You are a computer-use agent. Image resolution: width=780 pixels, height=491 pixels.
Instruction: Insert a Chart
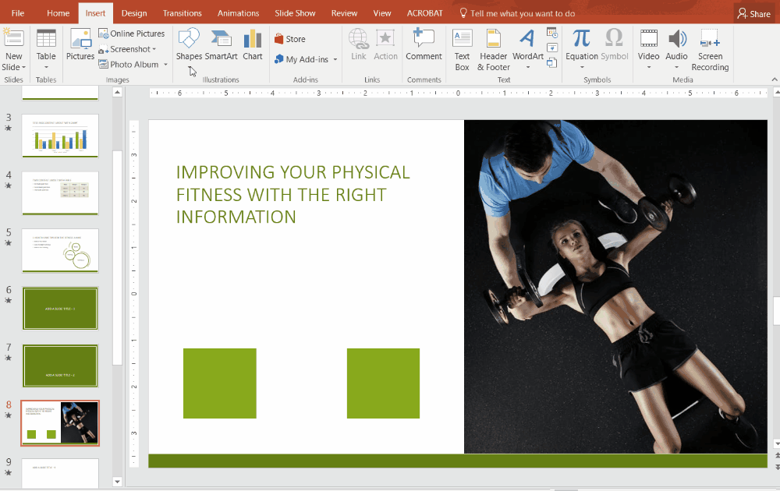click(x=252, y=47)
